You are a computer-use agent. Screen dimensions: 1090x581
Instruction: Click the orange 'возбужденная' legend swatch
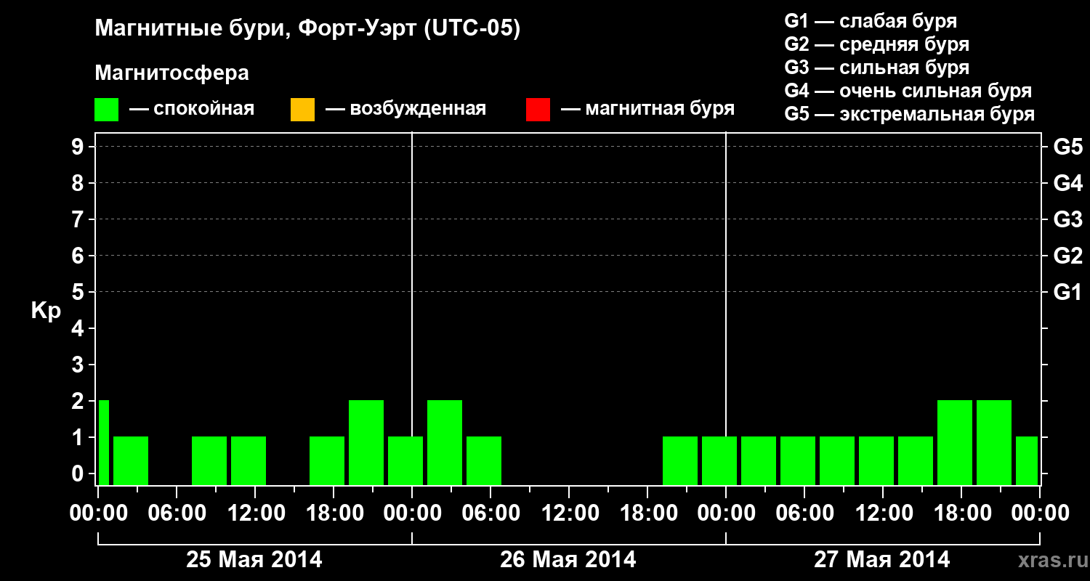[x=302, y=110]
